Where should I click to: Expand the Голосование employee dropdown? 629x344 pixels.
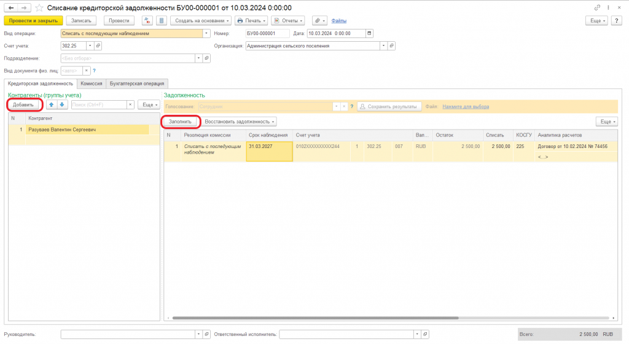pyautogui.click(x=336, y=107)
